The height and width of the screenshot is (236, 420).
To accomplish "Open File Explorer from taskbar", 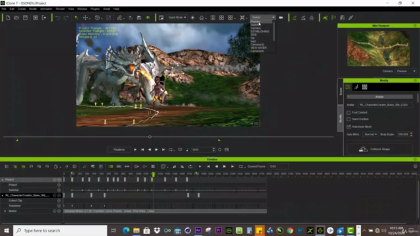I will (136, 230).
